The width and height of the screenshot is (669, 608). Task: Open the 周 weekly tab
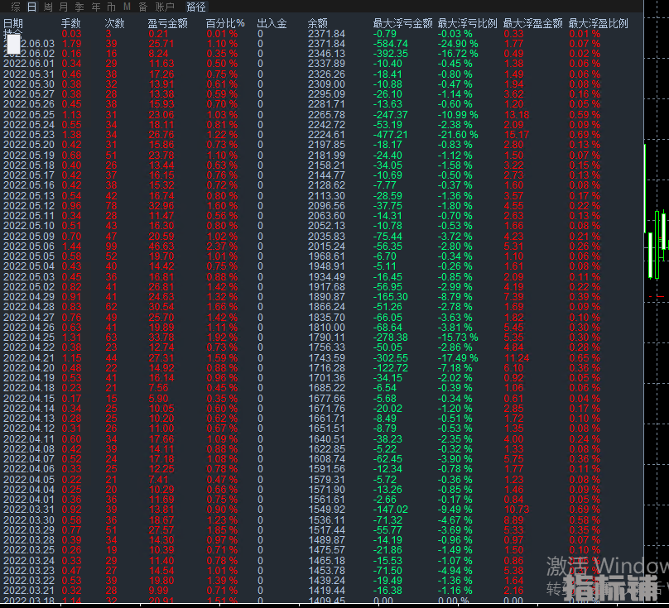coord(48,7)
